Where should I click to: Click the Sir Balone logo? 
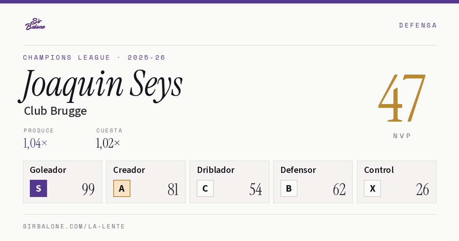pyautogui.click(x=35, y=24)
